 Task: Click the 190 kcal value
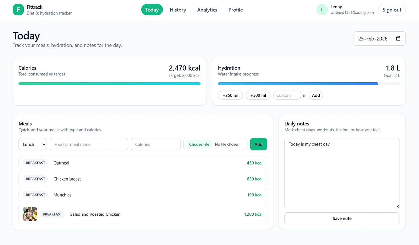(x=255, y=195)
